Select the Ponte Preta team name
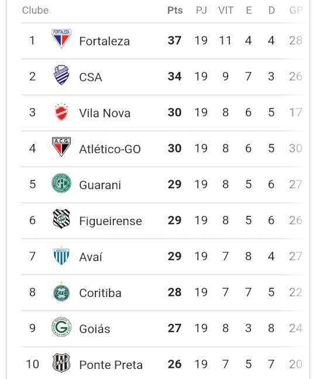Screen dimensions: 316x379 [111, 365]
